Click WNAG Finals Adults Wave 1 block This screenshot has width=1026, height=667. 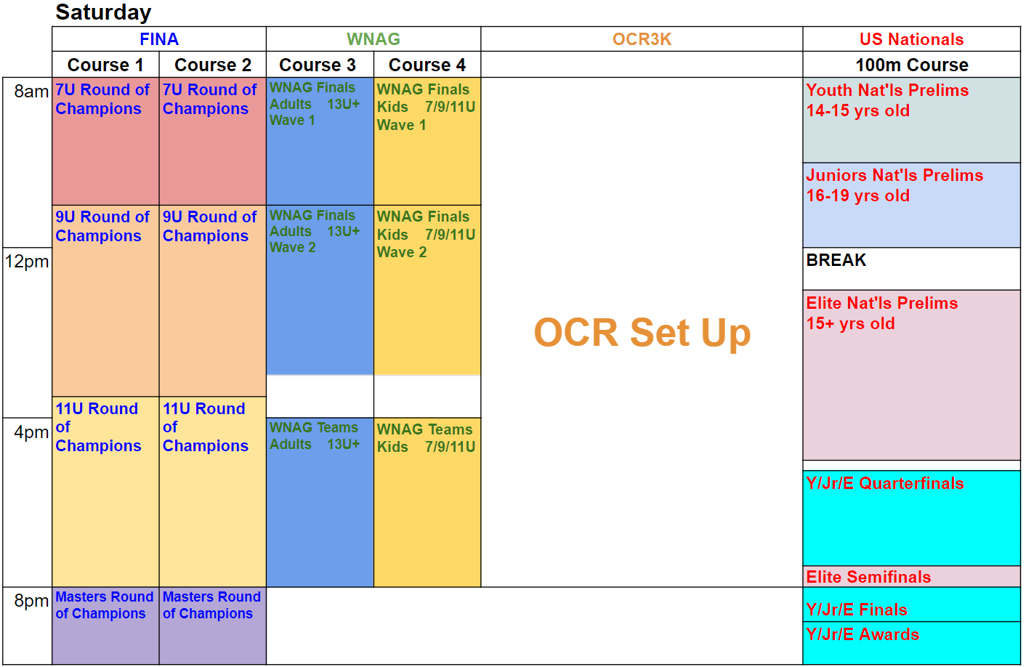tap(320, 141)
